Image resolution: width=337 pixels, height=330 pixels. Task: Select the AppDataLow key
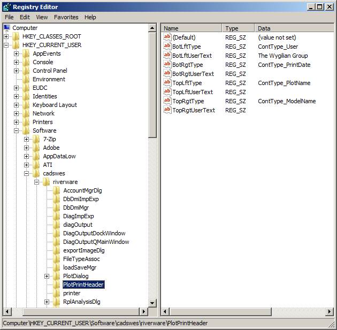coord(59,156)
